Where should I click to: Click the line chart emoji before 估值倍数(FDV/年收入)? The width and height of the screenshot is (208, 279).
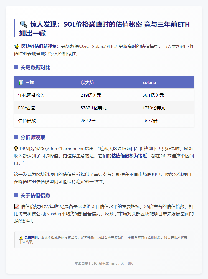pos(17,207)
